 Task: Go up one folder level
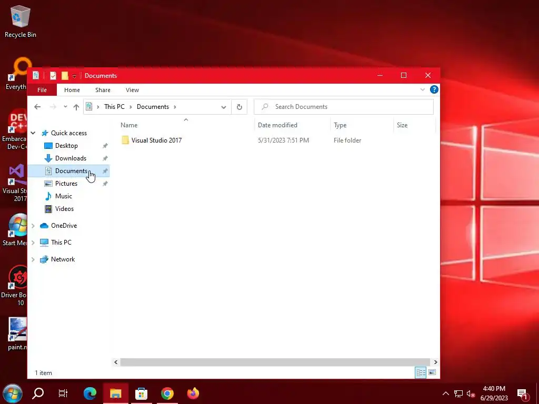click(76, 107)
